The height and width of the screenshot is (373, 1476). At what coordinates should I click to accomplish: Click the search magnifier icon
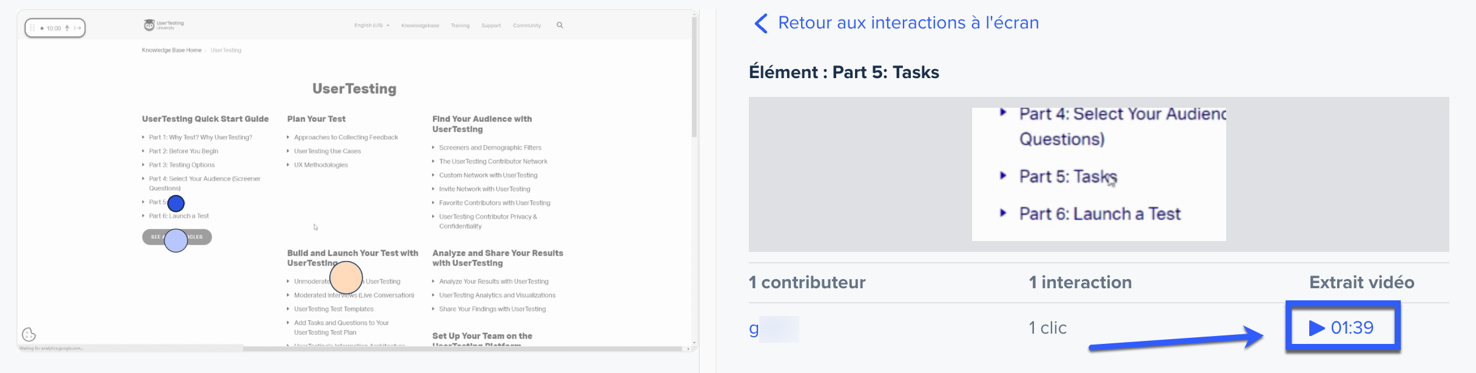560,25
